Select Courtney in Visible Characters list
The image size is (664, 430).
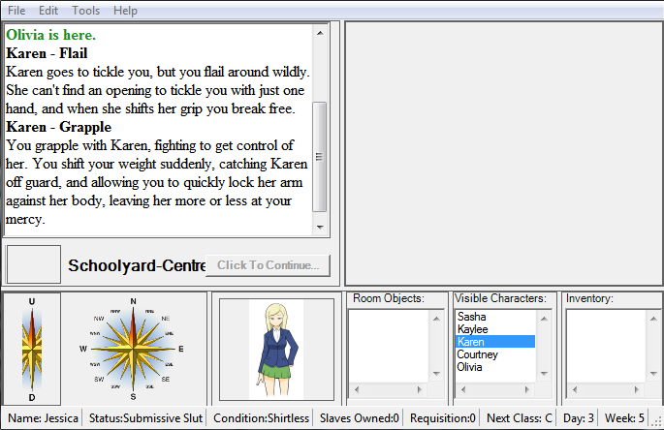click(477, 354)
